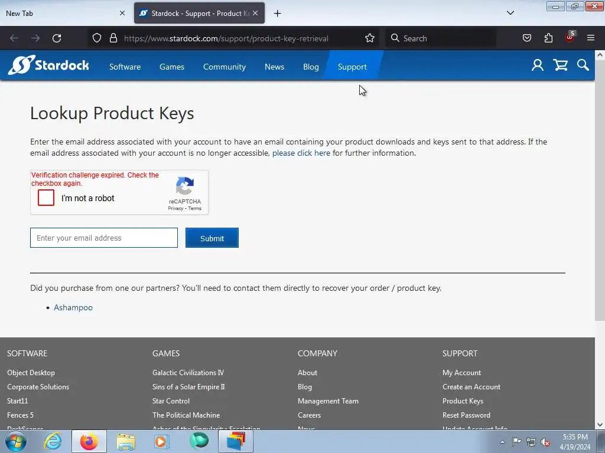Open the Software menu
605x453 pixels.
point(125,67)
